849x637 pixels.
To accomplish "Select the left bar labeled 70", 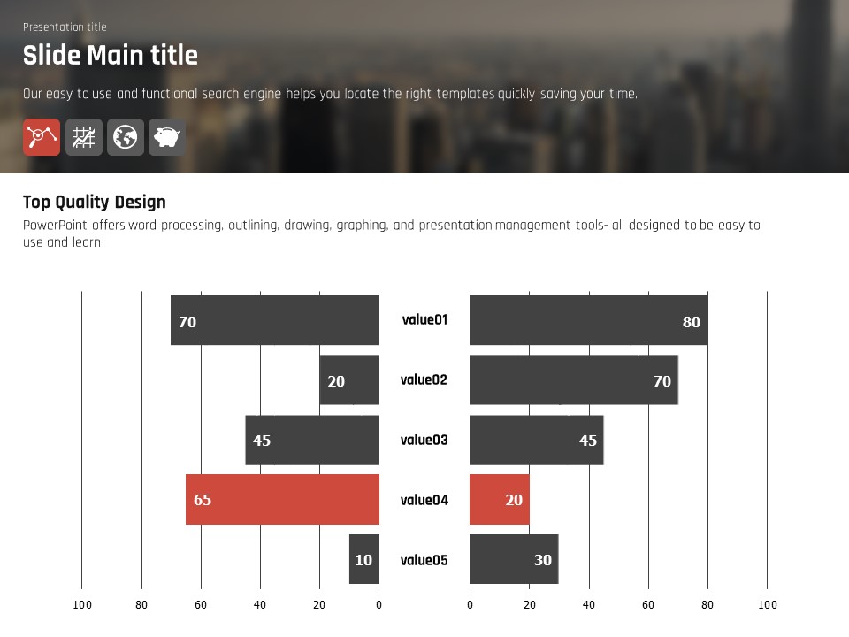I will [274, 320].
